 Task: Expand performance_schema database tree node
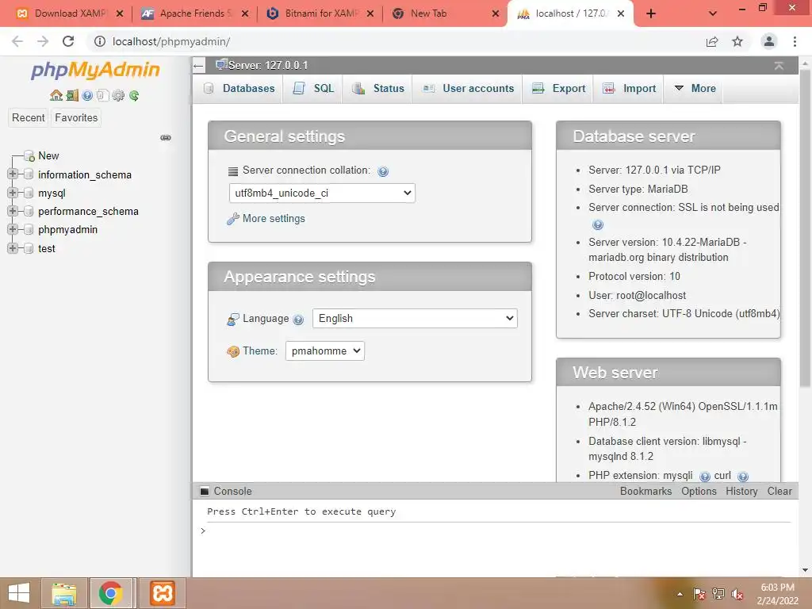(13, 211)
